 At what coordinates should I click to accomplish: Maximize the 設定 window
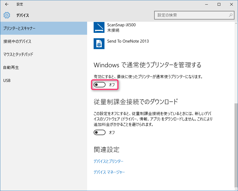tap(219, 4)
